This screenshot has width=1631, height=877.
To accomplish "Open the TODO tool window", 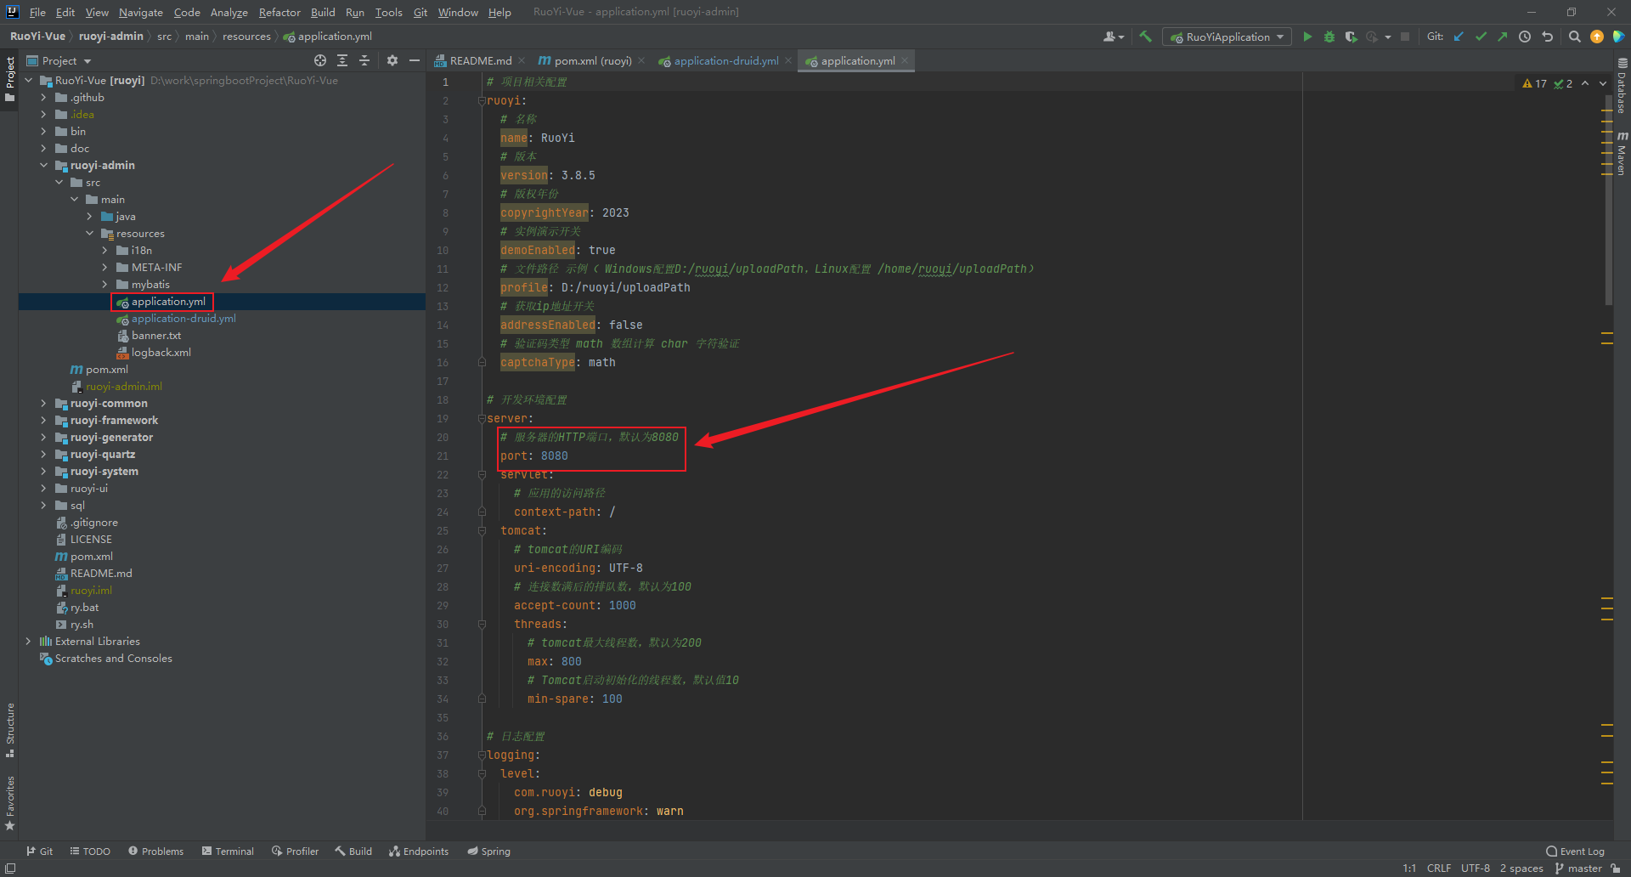I will 90,851.
